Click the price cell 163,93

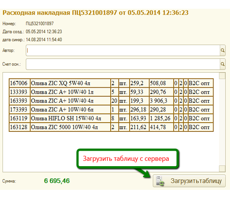click(x=139, y=118)
